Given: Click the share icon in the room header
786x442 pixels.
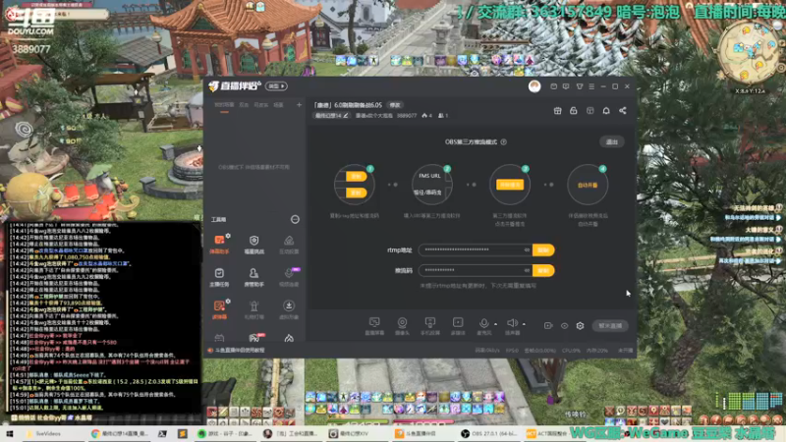Looking at the screenshot, I should 623,111.
